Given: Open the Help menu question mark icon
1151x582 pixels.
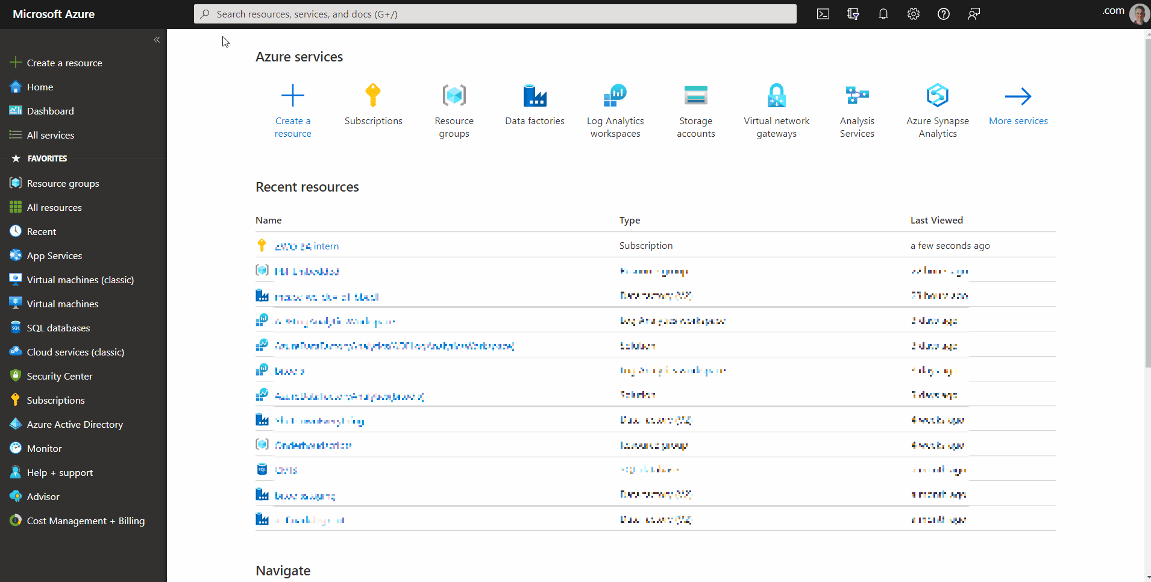Looking at the screenshot, I should (x=943, y=14).
